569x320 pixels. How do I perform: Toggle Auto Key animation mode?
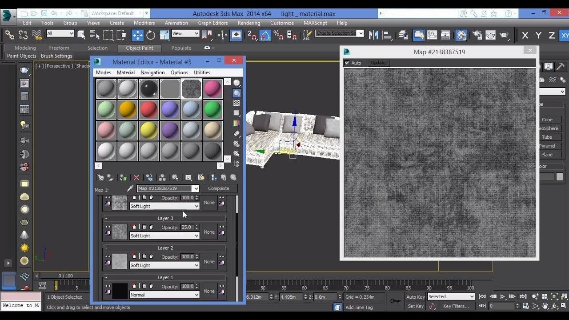click(416, 297)
